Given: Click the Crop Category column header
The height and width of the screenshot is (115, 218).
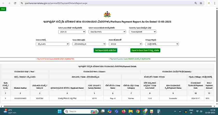Looking at the screenshot, I should pyautogui.click(x=131, y=87).
